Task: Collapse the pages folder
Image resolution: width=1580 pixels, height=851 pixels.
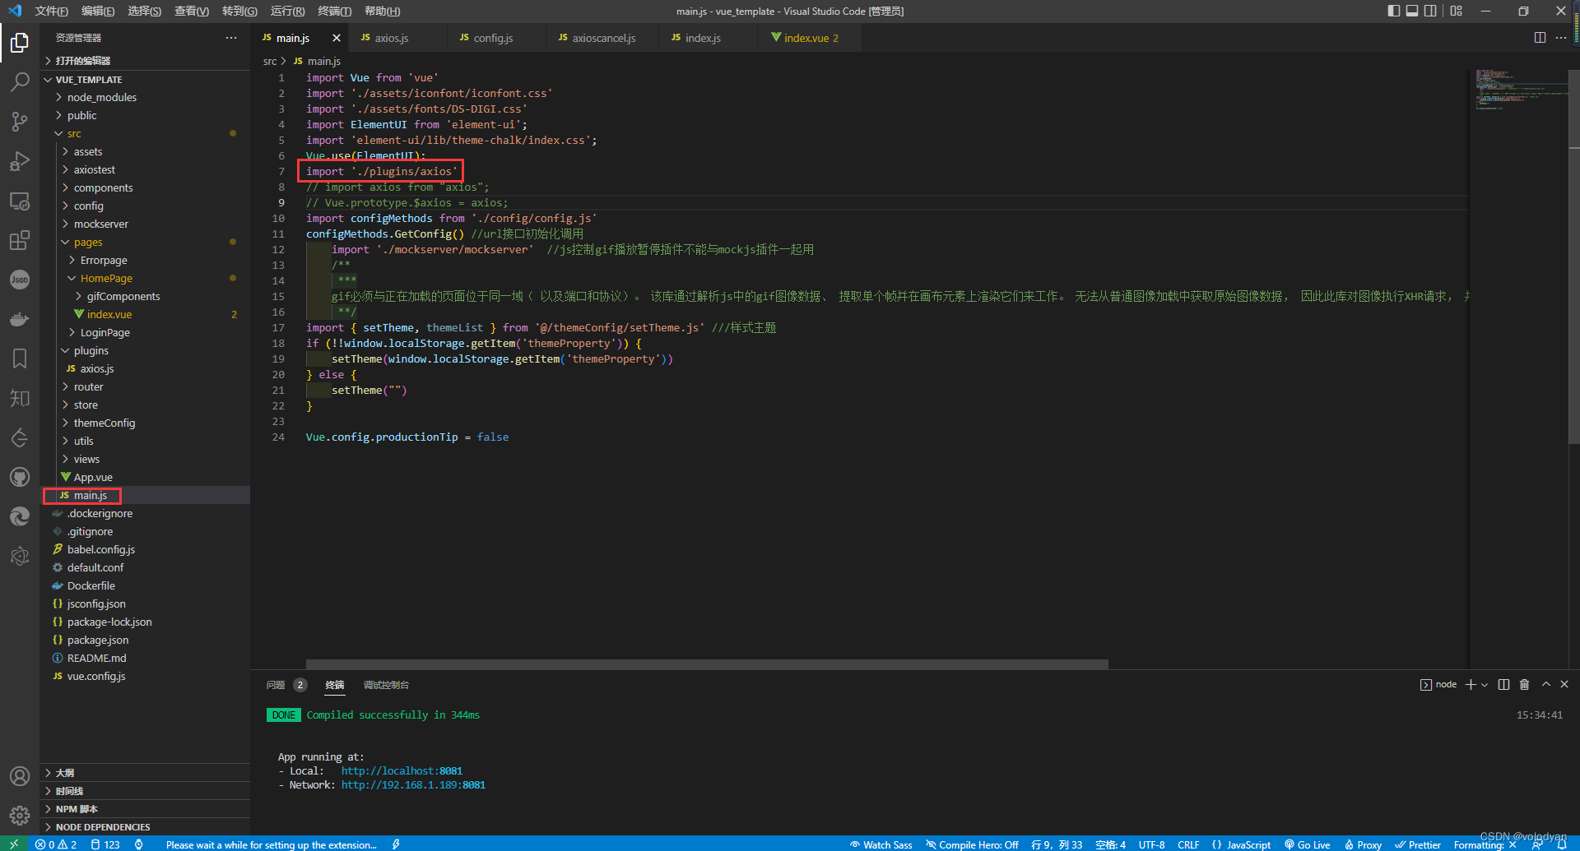Action: point(88,242)
